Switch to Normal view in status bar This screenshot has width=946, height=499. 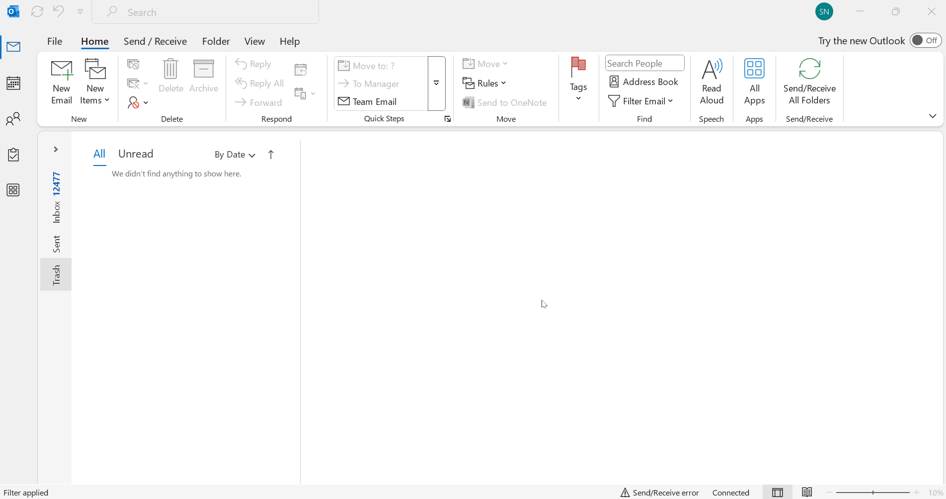pos(778,493)
